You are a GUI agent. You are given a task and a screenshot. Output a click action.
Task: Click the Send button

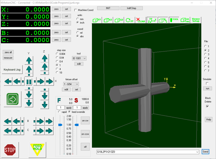[205, 152]
